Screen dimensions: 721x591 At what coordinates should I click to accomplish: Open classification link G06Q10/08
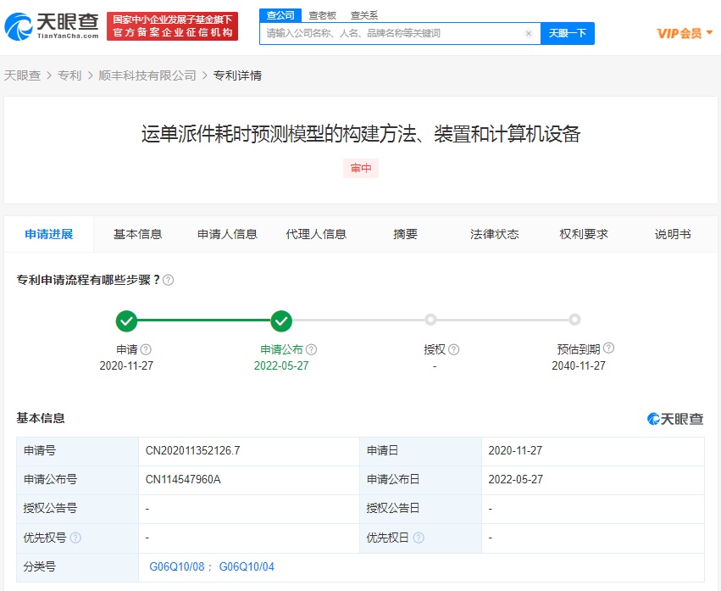click(x=177, y=566)
